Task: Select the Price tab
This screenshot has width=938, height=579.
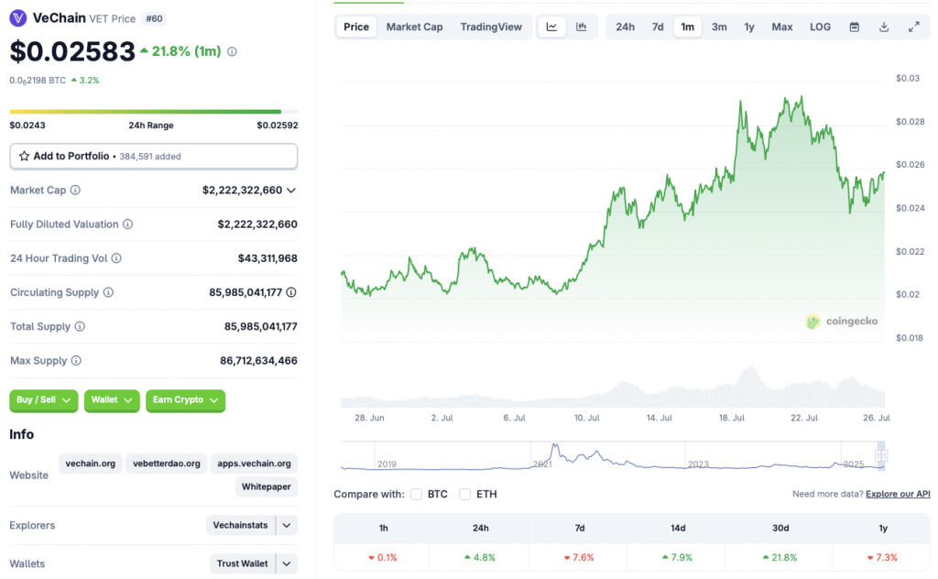Action: [356, 27]
